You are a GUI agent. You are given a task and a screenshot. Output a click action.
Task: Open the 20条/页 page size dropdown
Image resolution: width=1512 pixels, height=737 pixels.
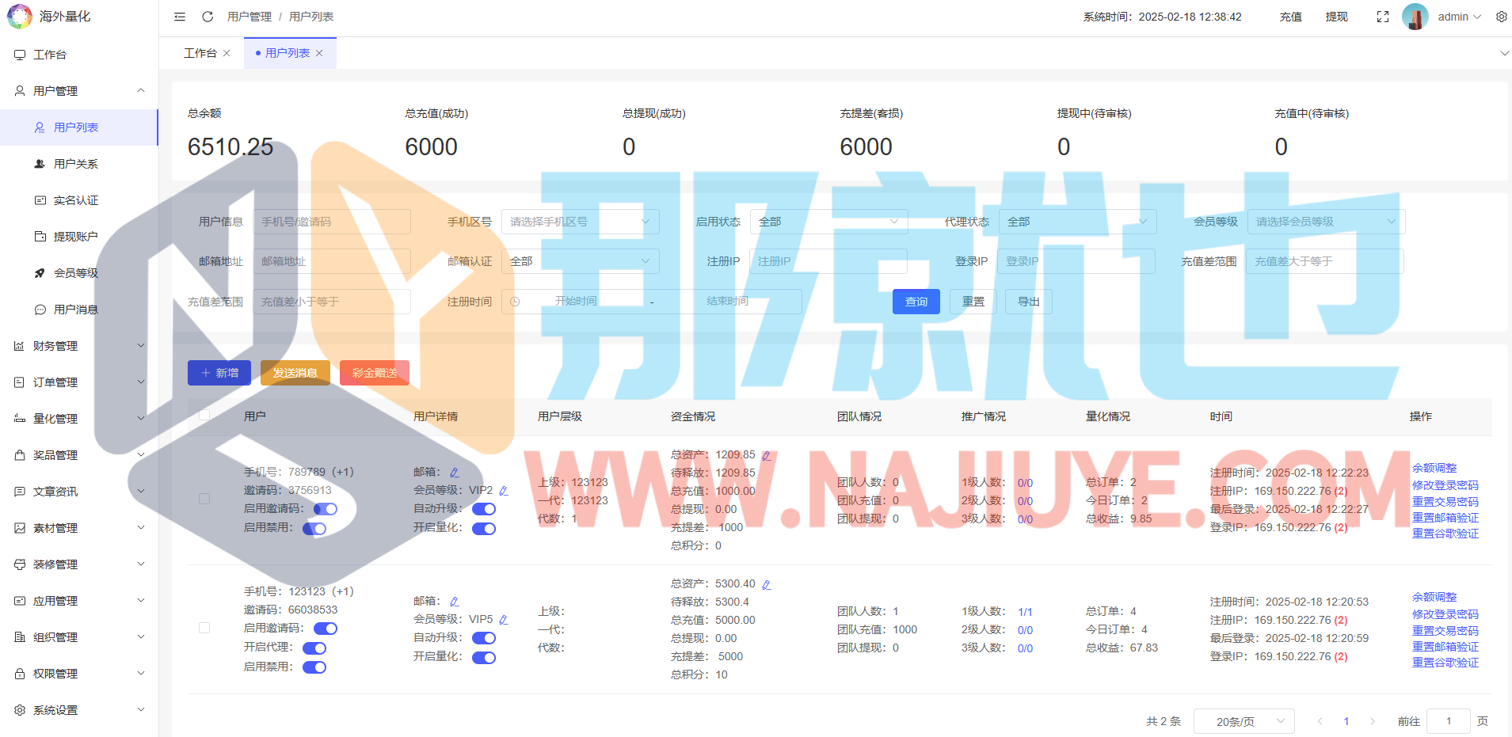pyautogui.click(x=1243, y=721)
